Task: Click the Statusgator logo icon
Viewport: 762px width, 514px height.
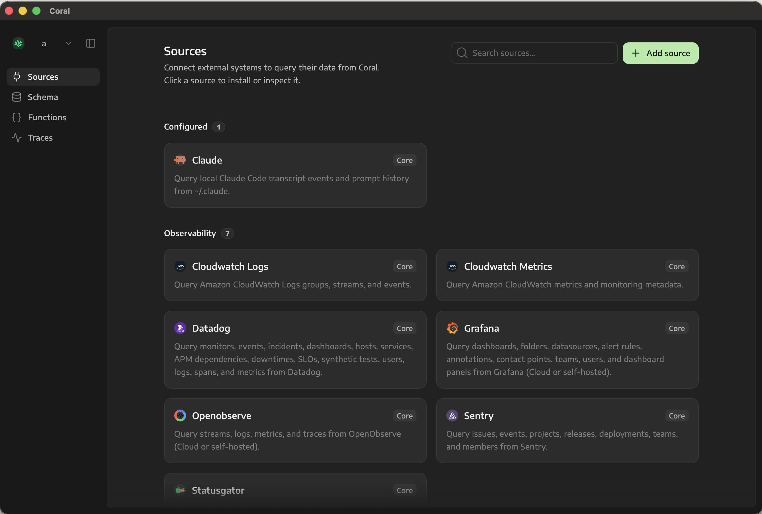Action: point(180,490)
